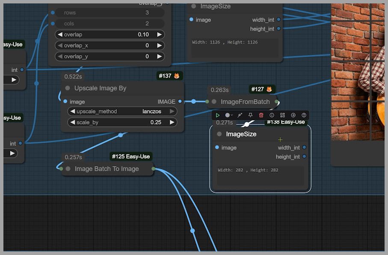The width and height of the screenshot is (388, 255).
Task: Click the circled right-arrow icon in node toolbar
Action: pyautogui.click(x=293, y=115)
